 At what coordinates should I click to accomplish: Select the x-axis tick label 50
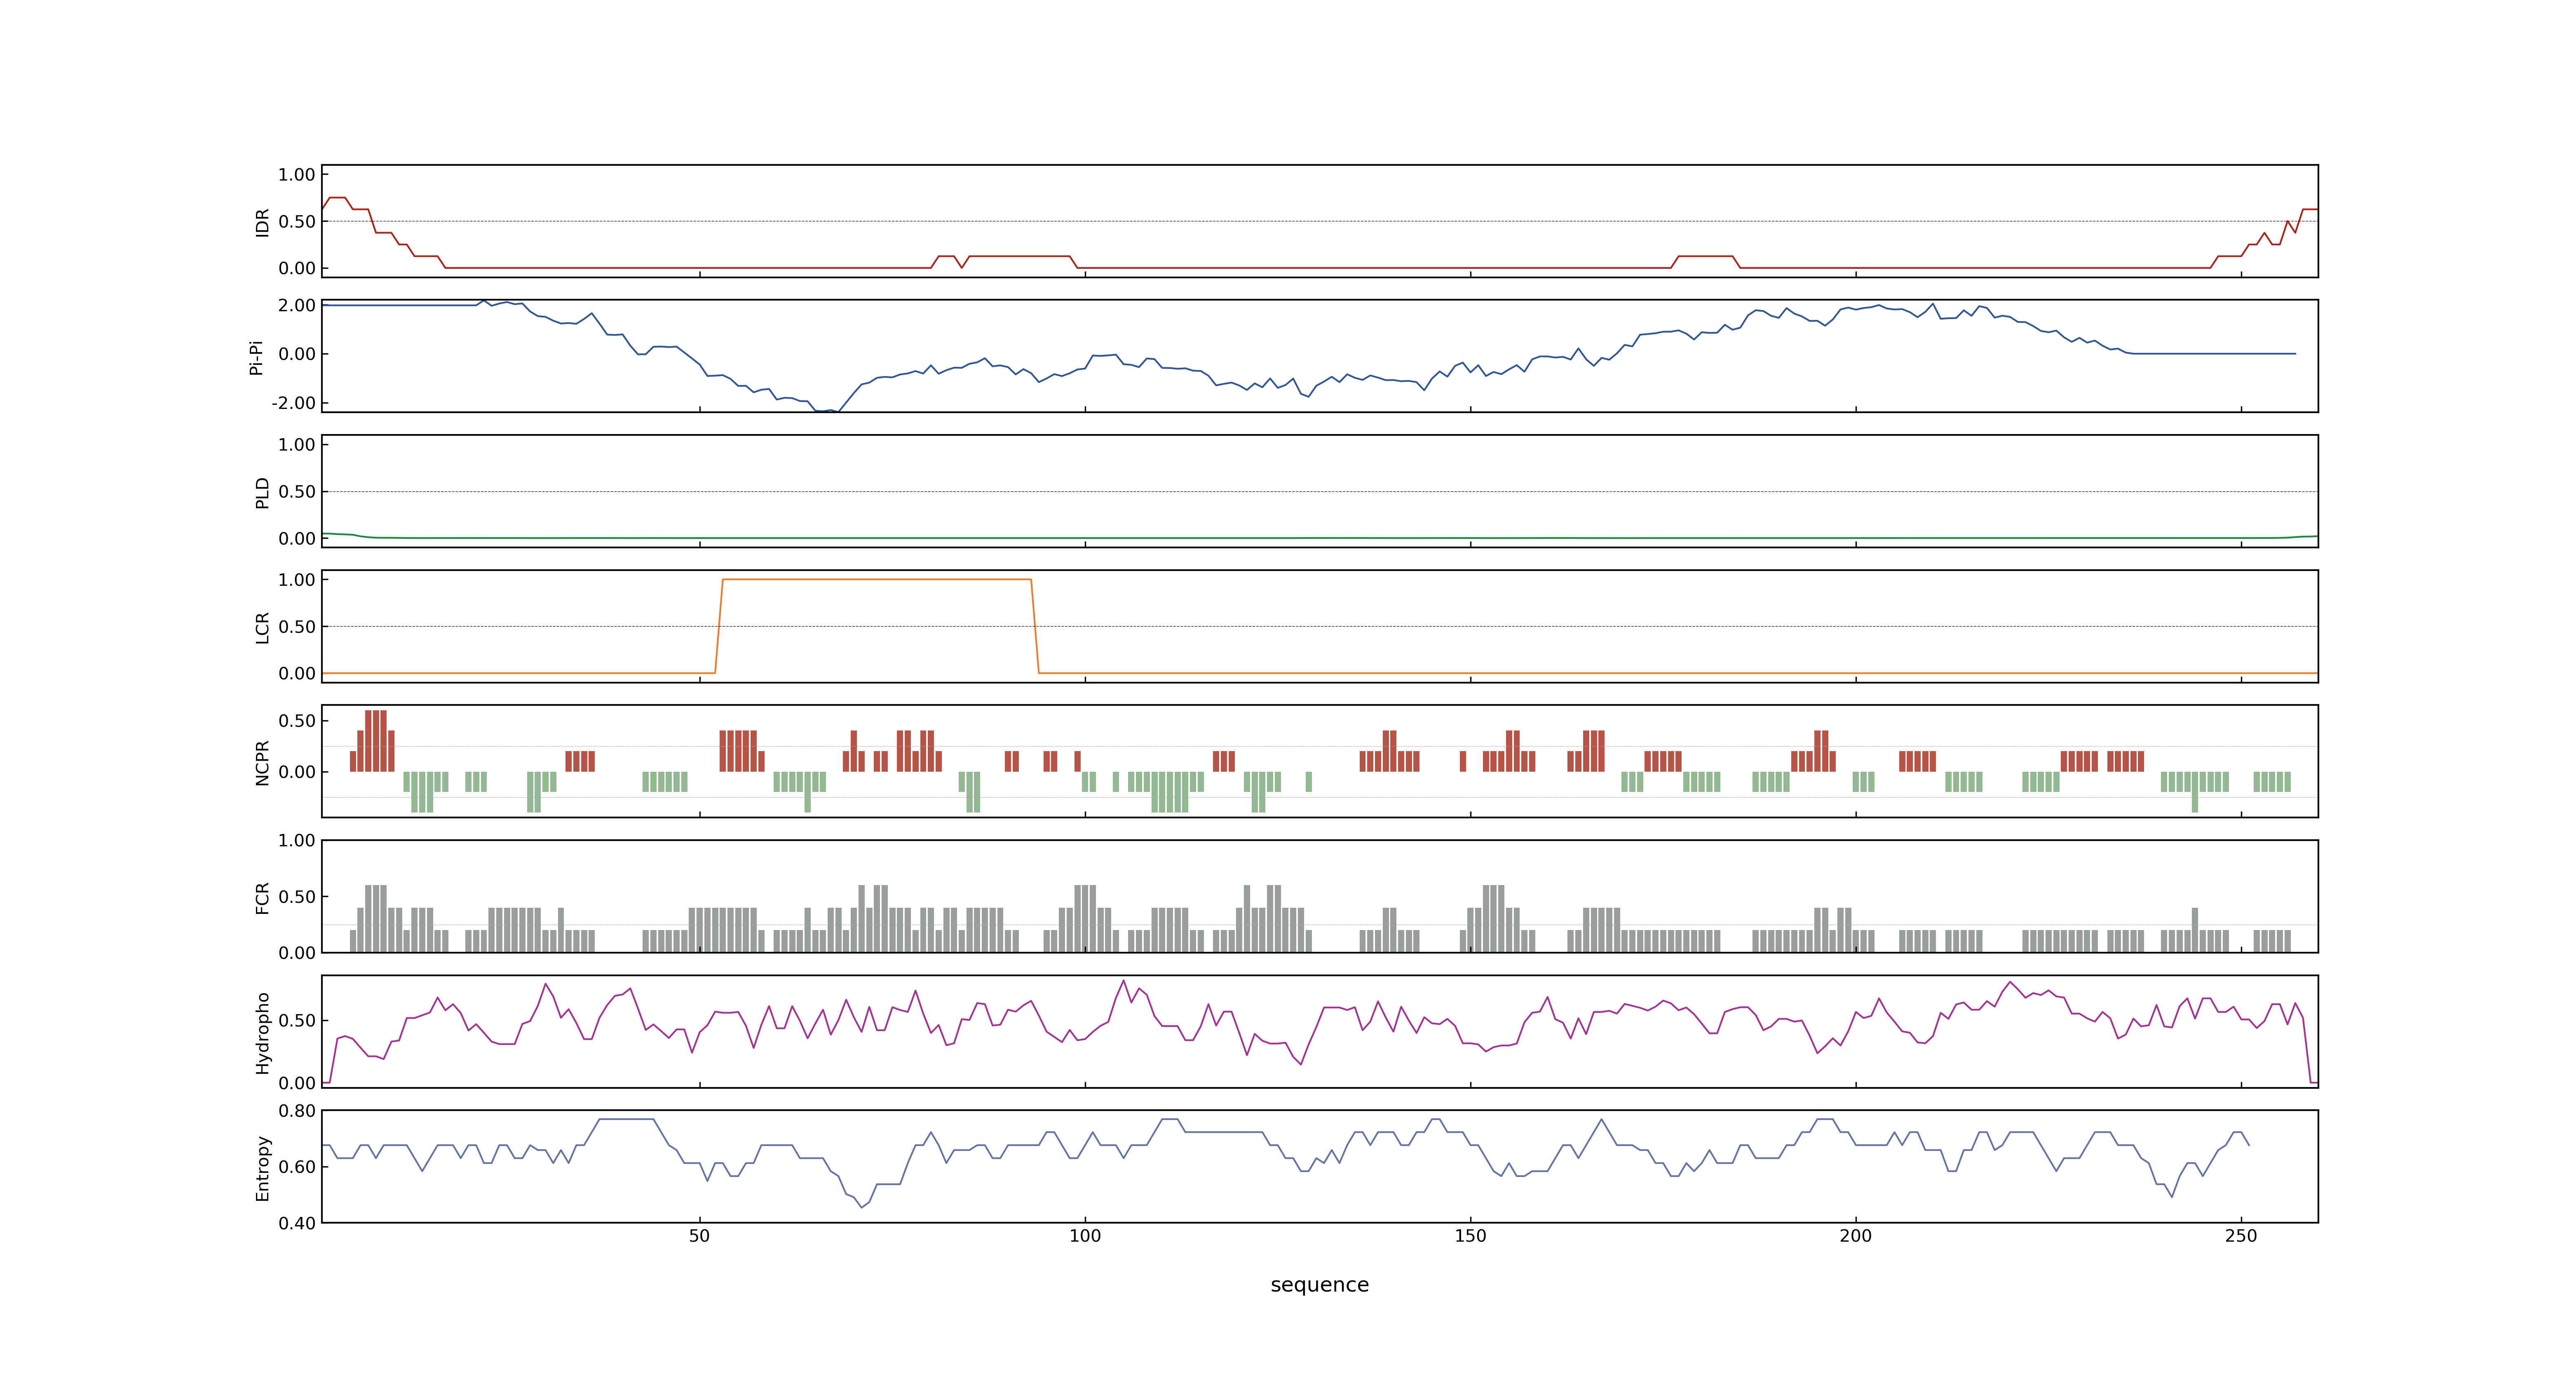pyautogui.click(x=699, y=1235)
